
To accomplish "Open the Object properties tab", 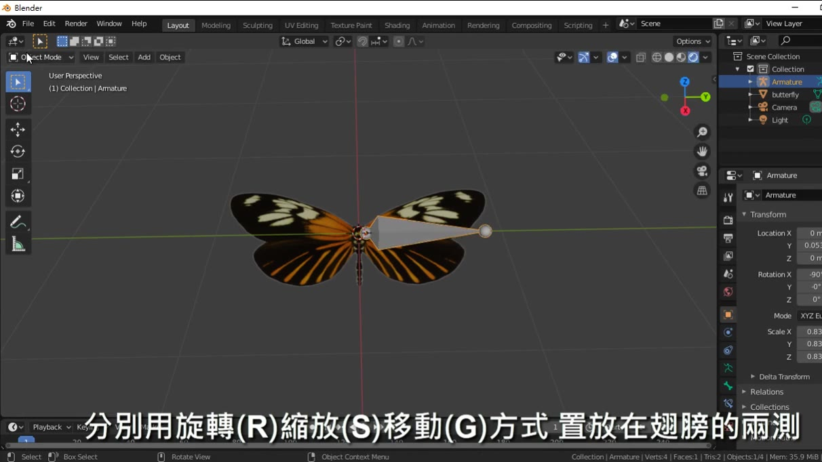I will tap(728, 315).
